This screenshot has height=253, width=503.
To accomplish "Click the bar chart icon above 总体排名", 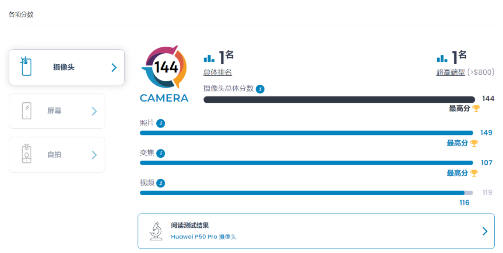I will [209, 58].
